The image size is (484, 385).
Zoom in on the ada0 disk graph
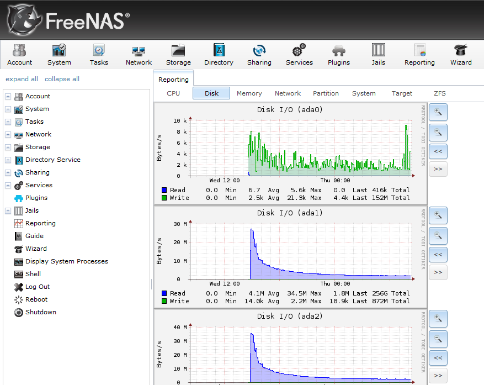tap(438, 112)
